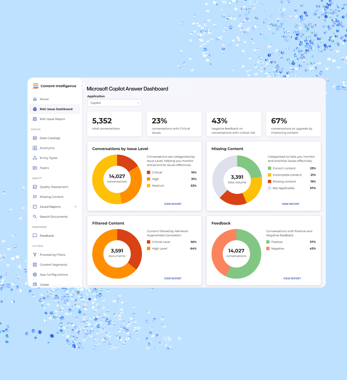The height and width of the screenshot is (380, 347).
Task: Add a new saved report with plus icon
Action: pos(76,207)
